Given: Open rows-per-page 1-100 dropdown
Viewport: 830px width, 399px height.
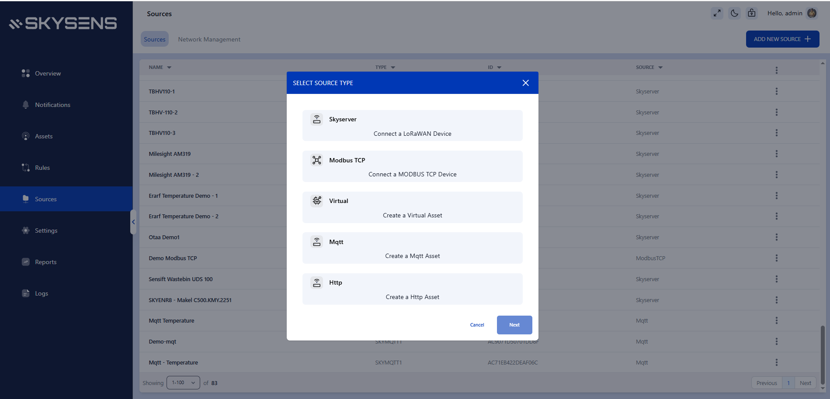Looking at the screenshot, I should coord(183,383).
